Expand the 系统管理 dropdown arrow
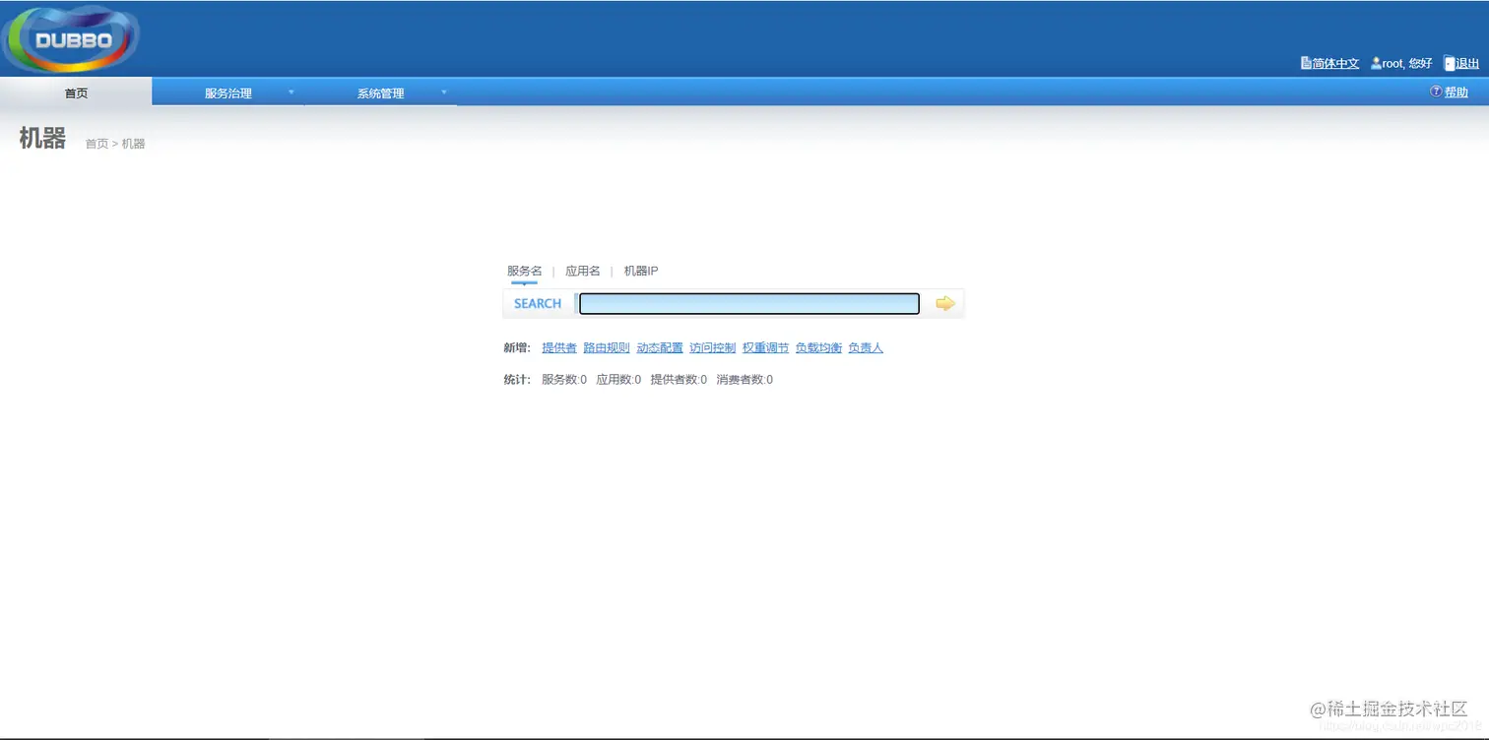1489x740 pixels. click(x=443, y=92)
